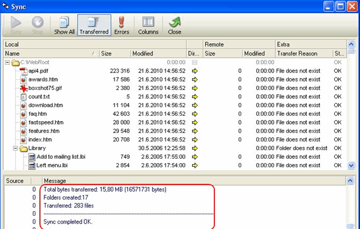Select the Left menu.lbi file icon
This screenshot has width=360, height=229.
coord(32,165)
